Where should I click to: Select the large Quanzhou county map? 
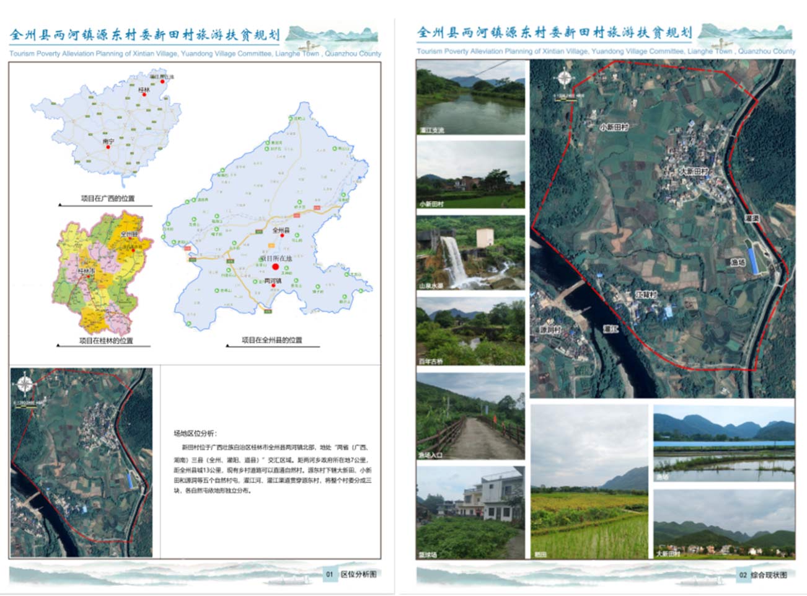click(268, 216)
